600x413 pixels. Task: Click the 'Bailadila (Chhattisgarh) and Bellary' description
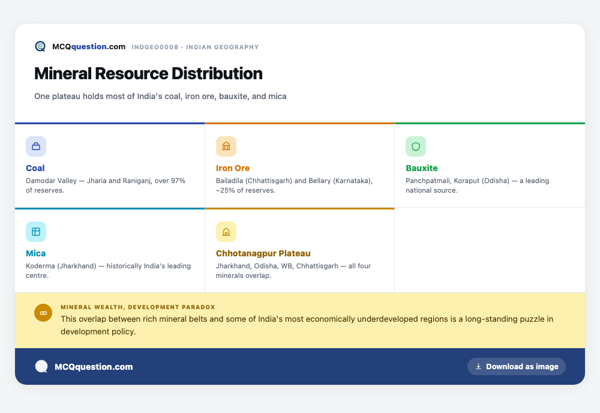(294, 185)
